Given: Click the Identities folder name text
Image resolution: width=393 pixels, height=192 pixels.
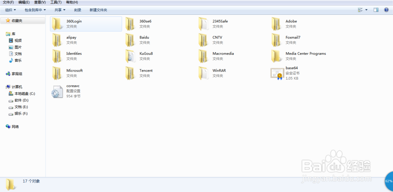Looking at the screenshot, I should [74, 54].
